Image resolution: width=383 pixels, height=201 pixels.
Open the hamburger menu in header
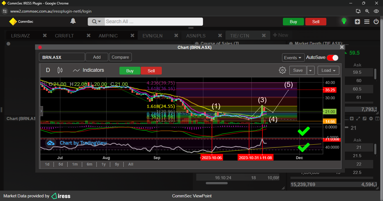(367, 22)
